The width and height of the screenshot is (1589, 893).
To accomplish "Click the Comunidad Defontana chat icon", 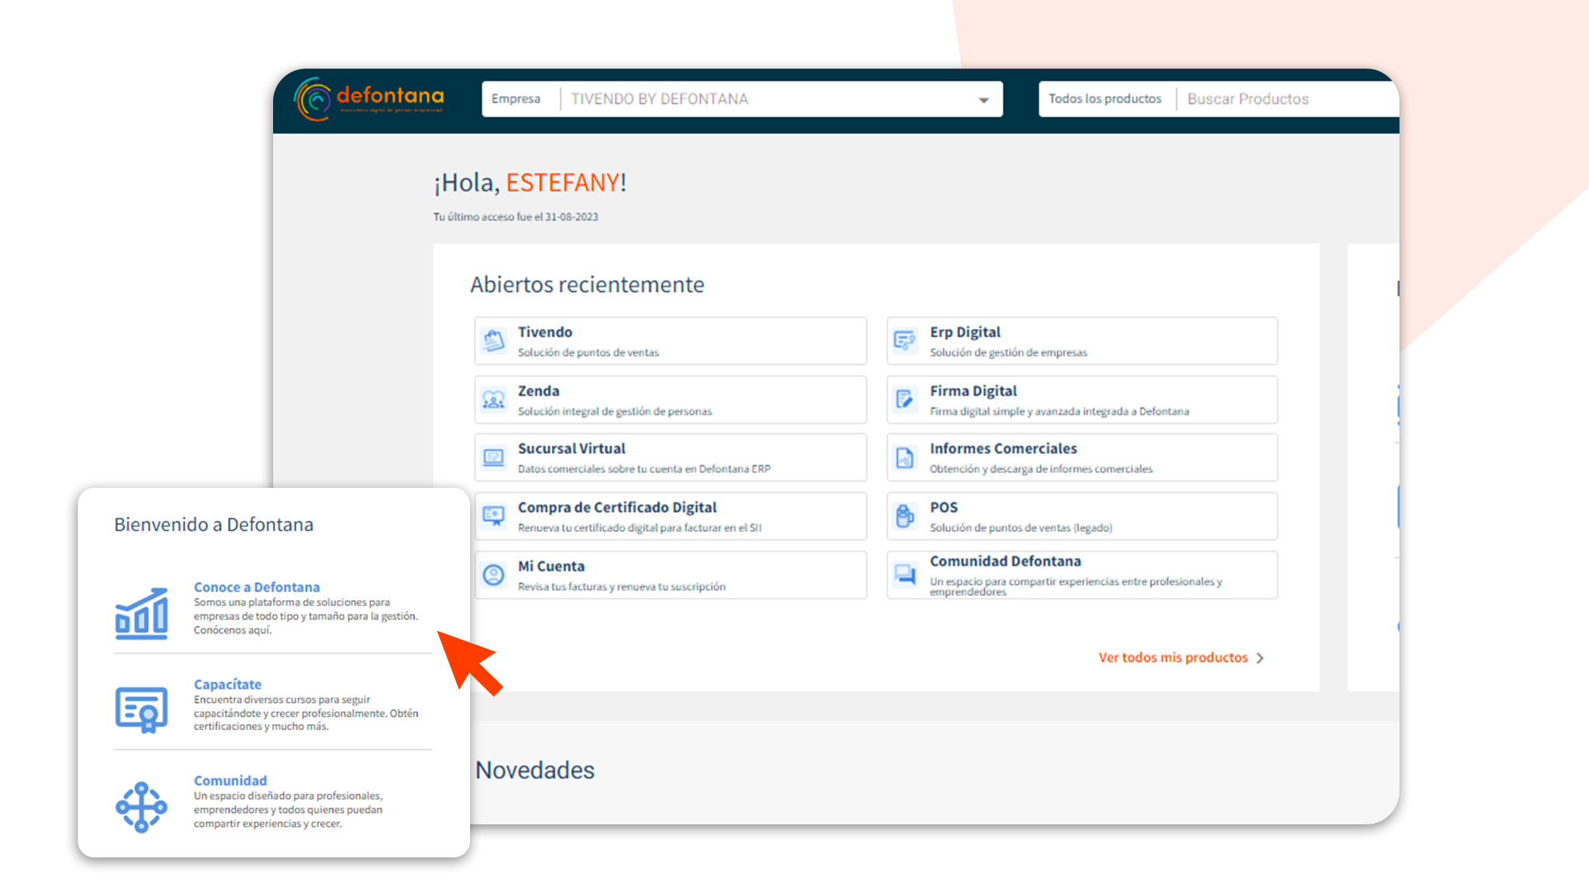I will 905,574.
